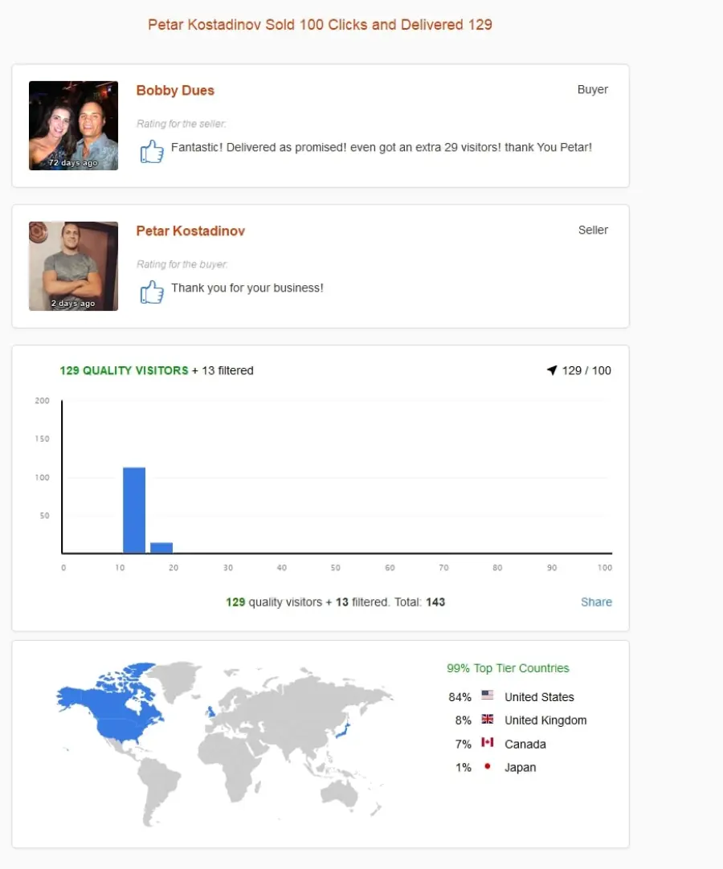Click the thumbs-up icon in Petar Kostadinov's review

(x=152, y=292)
